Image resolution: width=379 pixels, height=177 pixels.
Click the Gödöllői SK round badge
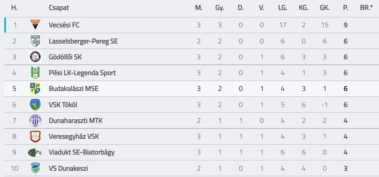(x=35, y=57)
